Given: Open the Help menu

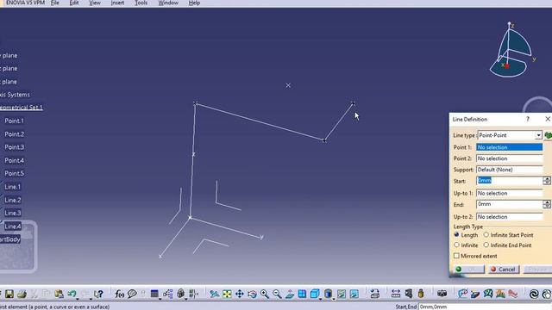Looking at the screenshot, I should [x=194, y=3].
